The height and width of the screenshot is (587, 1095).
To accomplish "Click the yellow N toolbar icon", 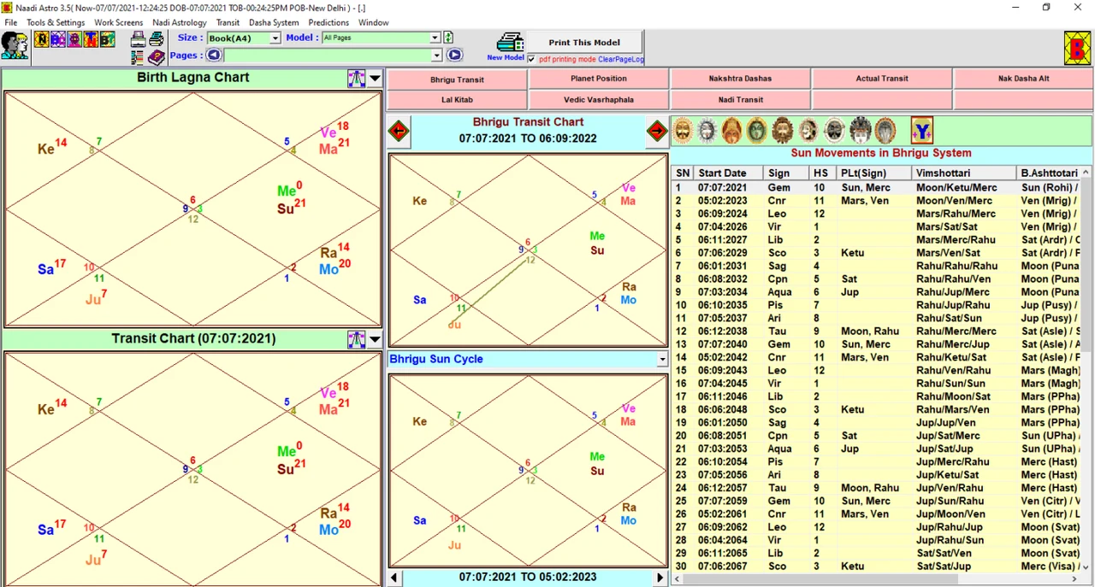I will pyautogui.click(x=41, y=38).
